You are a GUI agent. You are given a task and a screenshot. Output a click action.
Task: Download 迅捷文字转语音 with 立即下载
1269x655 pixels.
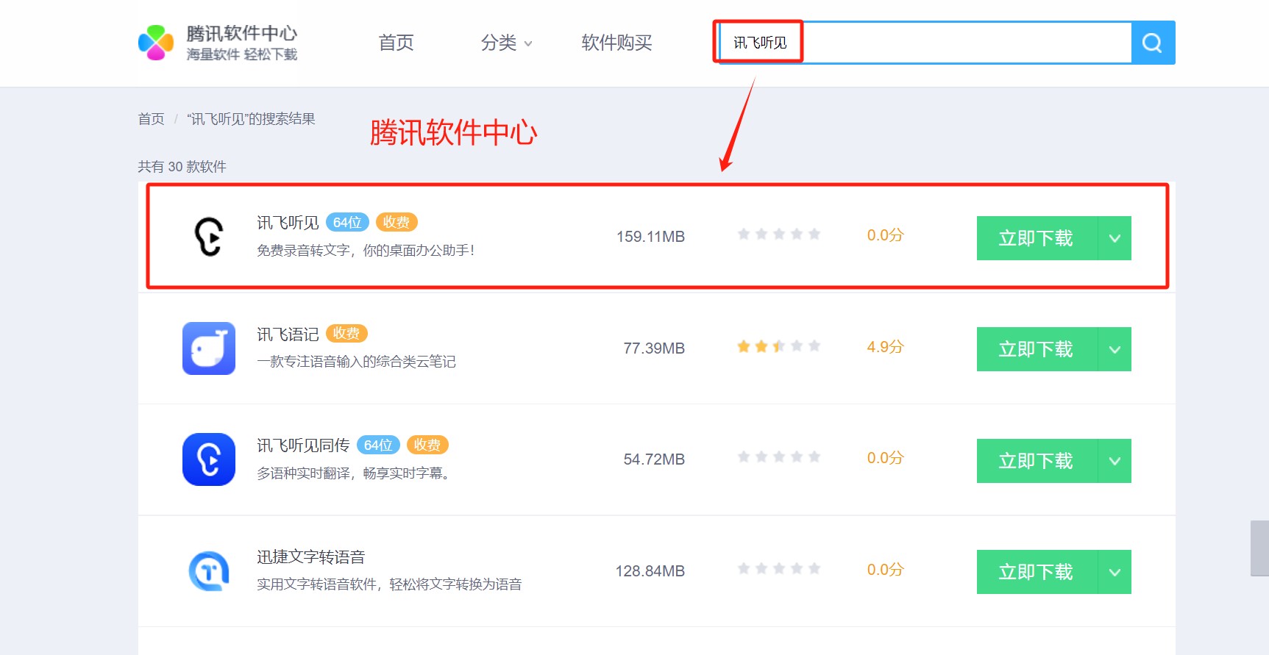click(x=1037, y=572)
